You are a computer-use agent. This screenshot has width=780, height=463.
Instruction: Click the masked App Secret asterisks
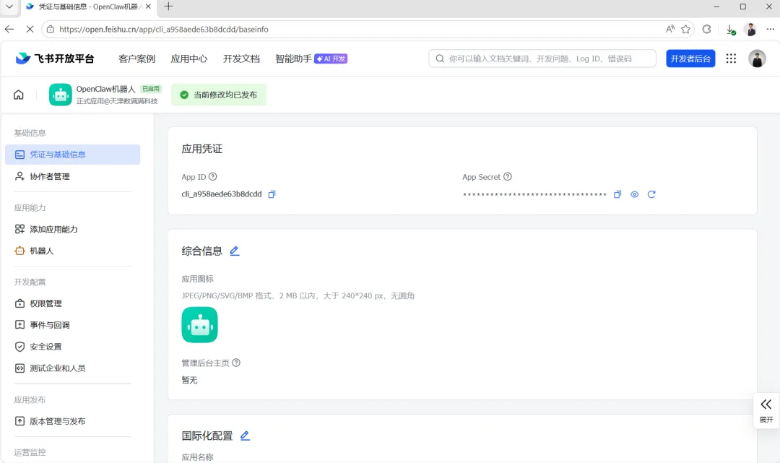[x=534, y=195]
